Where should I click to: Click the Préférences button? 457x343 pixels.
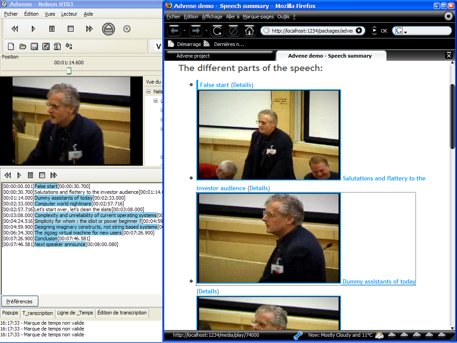[x=19, y=301]
